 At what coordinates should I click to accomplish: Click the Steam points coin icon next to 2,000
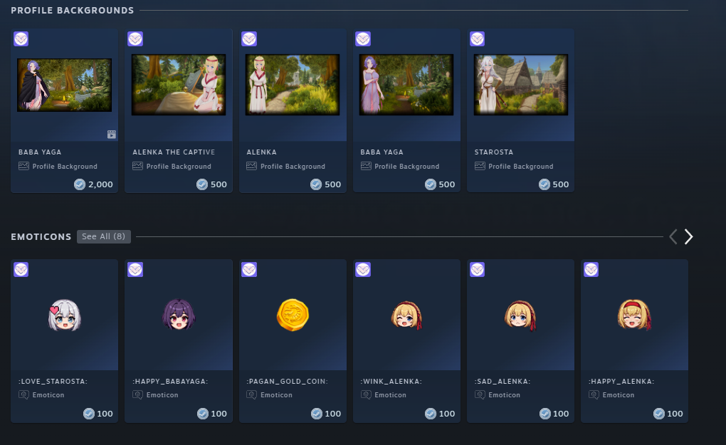pos(80,184)
